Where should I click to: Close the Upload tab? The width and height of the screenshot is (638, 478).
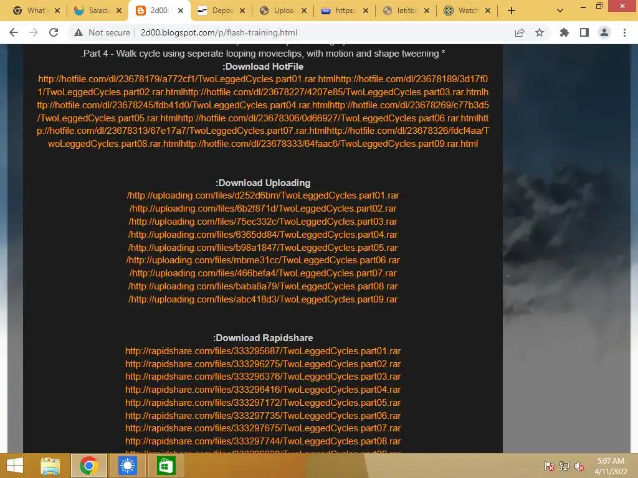pyautogui.click(x=304, y=11)
